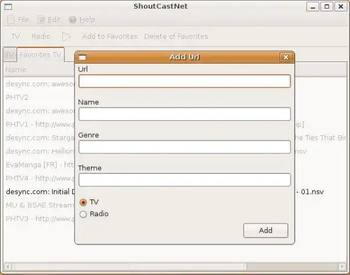Focus the Url input field
This screenshot has height=275, width=350.
click(x=184, y=81)
